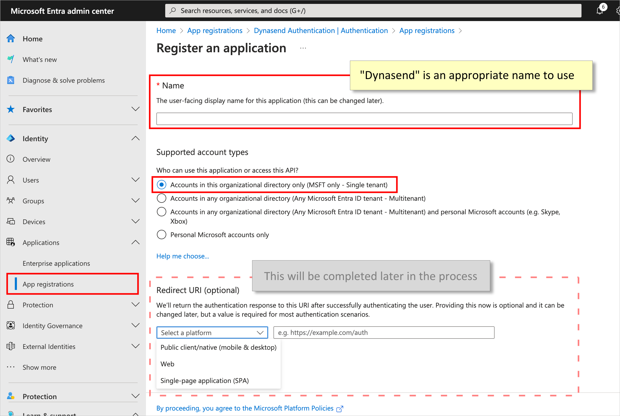This screenshot has width=620, height=416.
Task: Click the Diagnose & solve problems icon
Action: [x=11, y=80]
